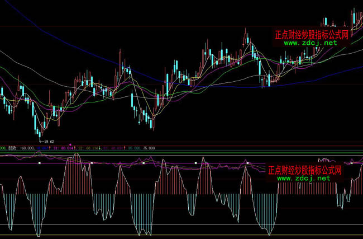Image resolution: width=363 pixels, height=239 pixels.
Task: Click the small magenta triangle marker below chart
Action: [x=70, y=144]
